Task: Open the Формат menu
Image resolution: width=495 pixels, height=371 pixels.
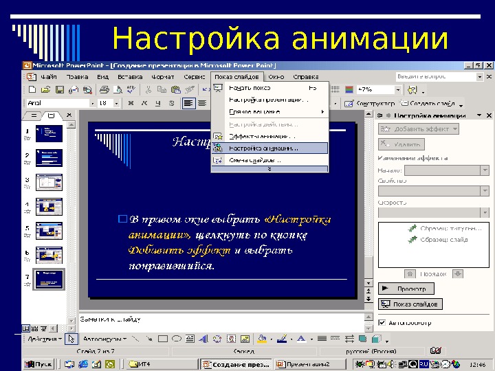Action: (x=162, y=77)
